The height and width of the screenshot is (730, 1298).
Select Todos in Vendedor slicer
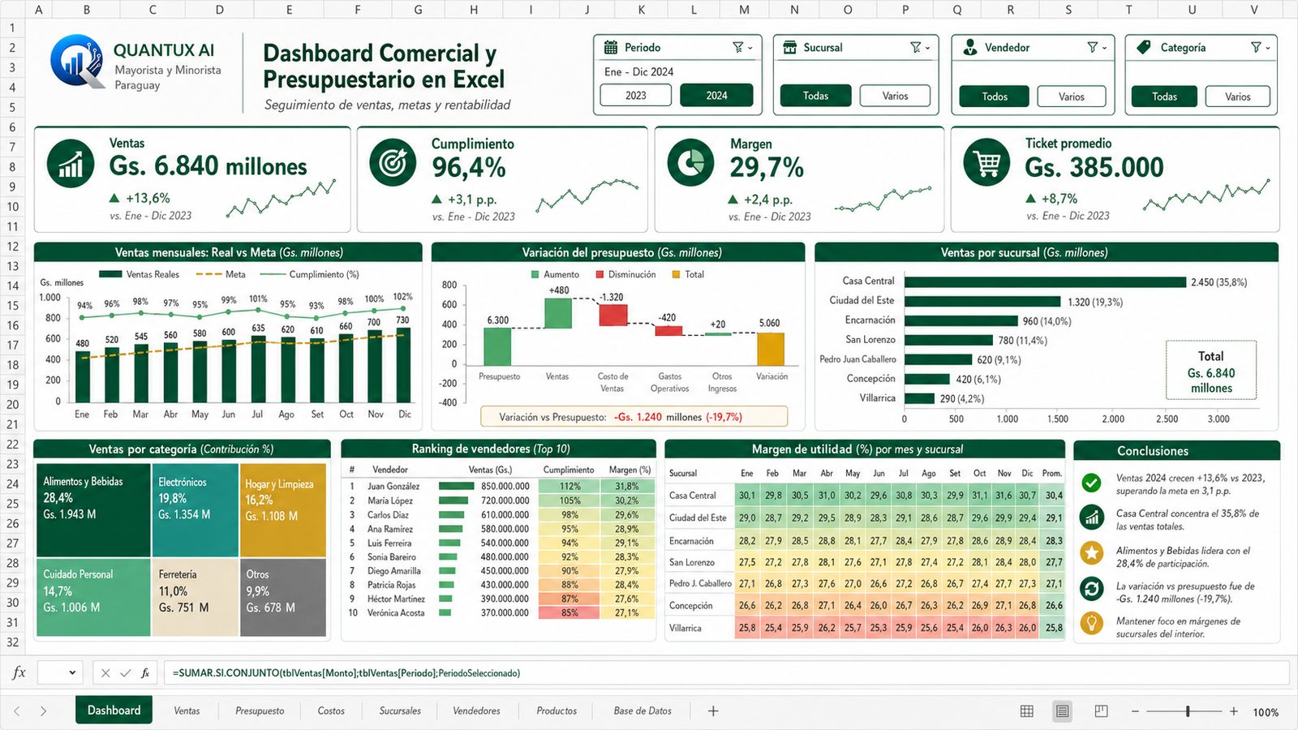(995, 97)
